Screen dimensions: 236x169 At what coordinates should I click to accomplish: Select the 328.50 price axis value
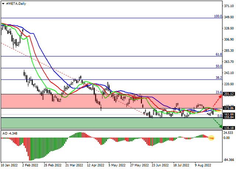pos(229,28)
